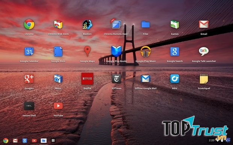
Task: Launch Google Maps
Action: coord(87,51)
